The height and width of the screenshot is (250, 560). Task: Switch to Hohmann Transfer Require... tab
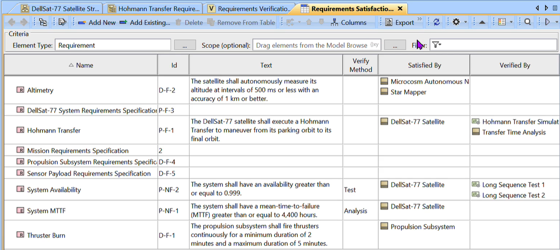(x=154, y=9)
